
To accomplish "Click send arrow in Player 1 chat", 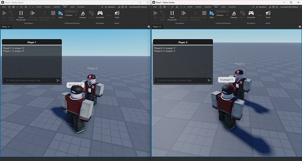I will (x=58, y=80).
